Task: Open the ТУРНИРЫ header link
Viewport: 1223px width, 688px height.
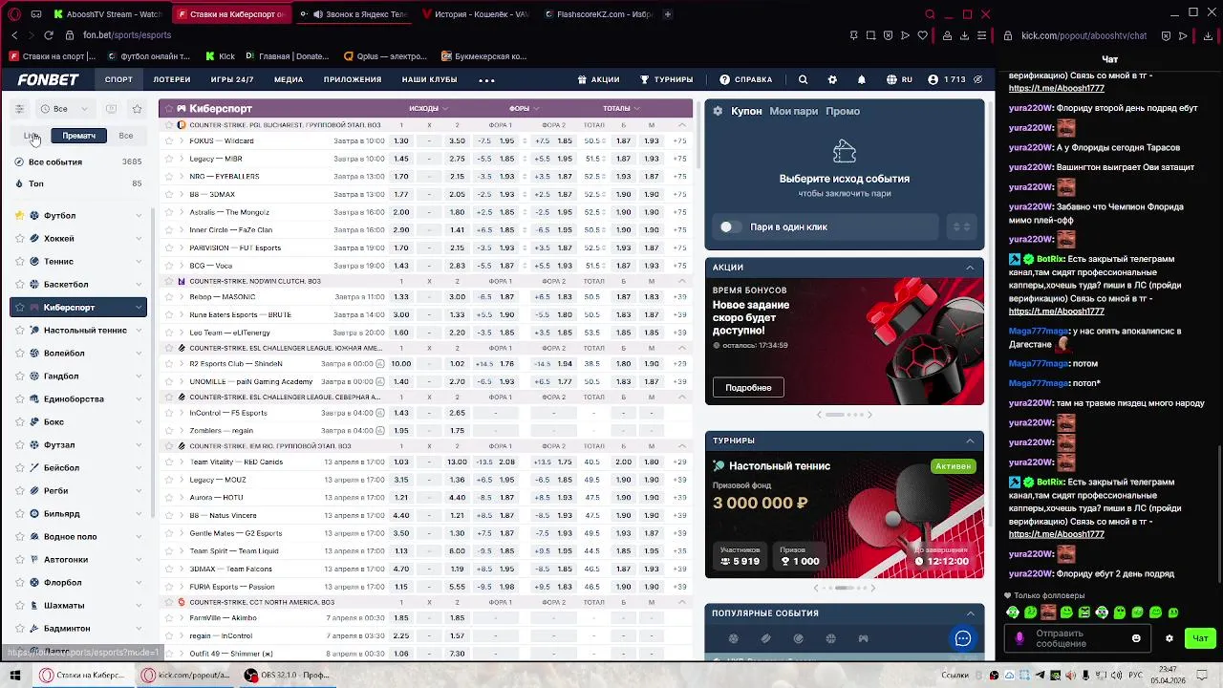Action: 667,79
